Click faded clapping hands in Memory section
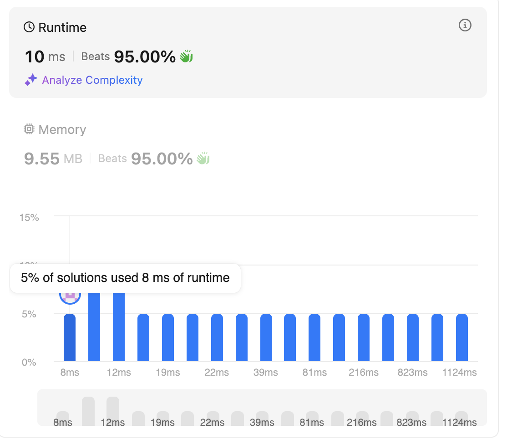Screen dimensions: 507x439 [203, 158]
